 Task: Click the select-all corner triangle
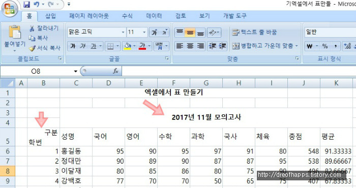tap(8, 83)
